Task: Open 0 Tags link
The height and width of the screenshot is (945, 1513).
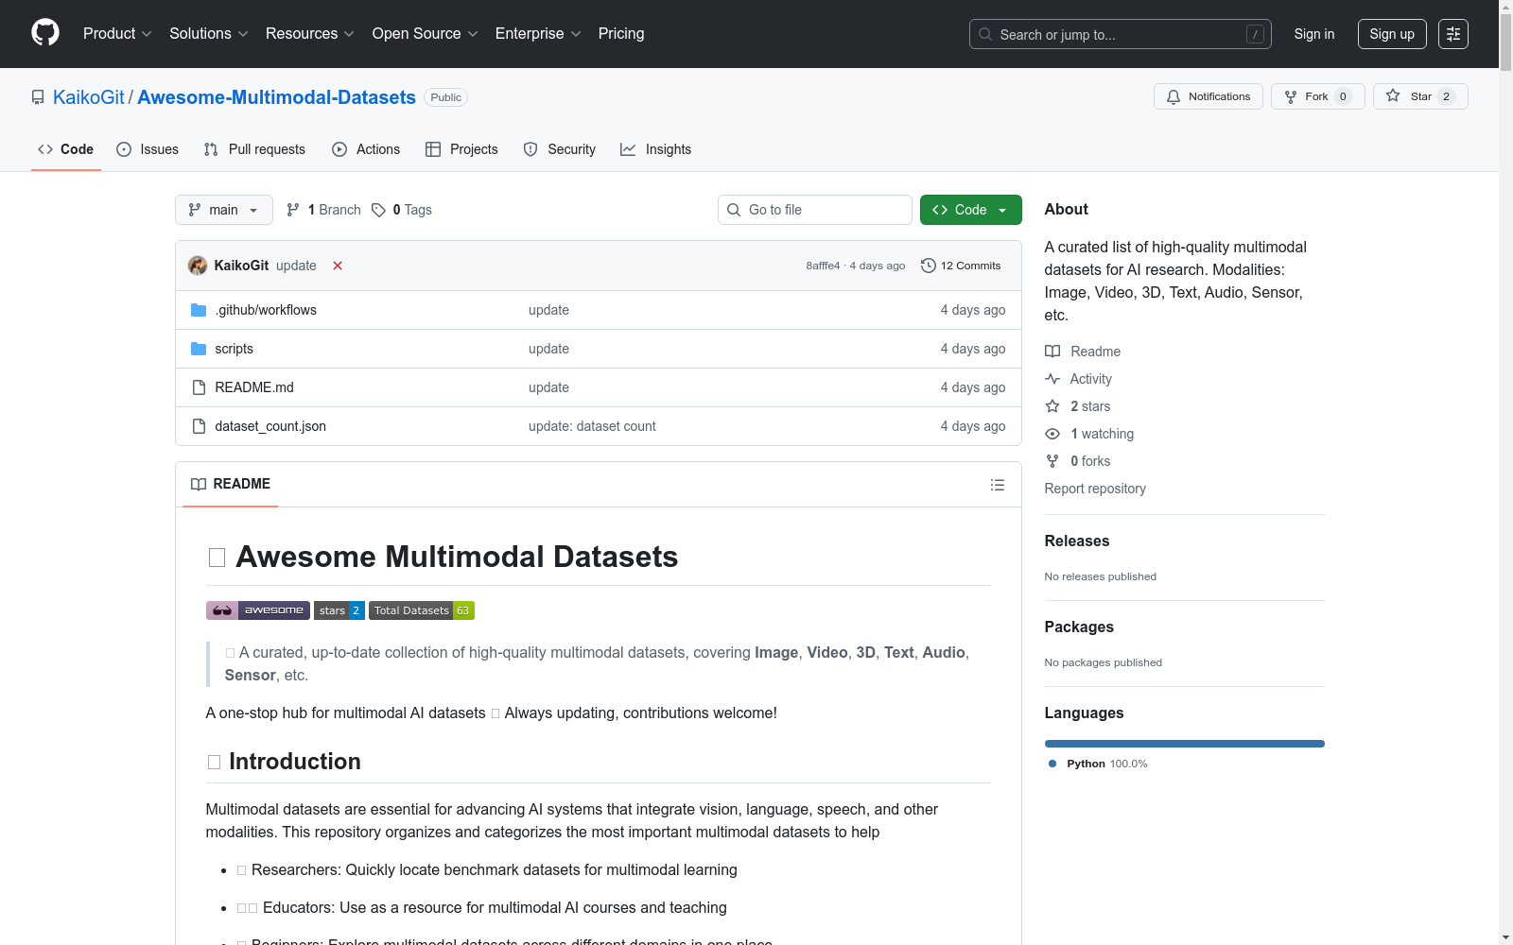Action: 402,210
